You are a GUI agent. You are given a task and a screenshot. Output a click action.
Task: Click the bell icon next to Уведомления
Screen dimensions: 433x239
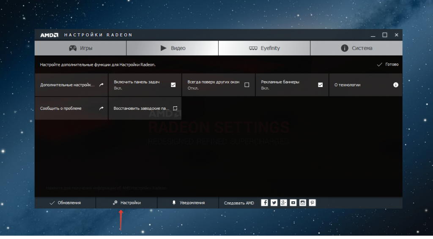[x=174, y=203]
